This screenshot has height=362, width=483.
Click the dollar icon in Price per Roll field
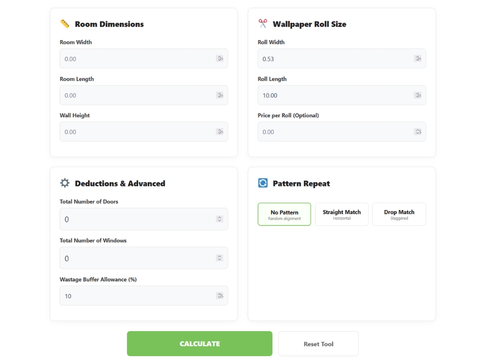coord(418,131)
